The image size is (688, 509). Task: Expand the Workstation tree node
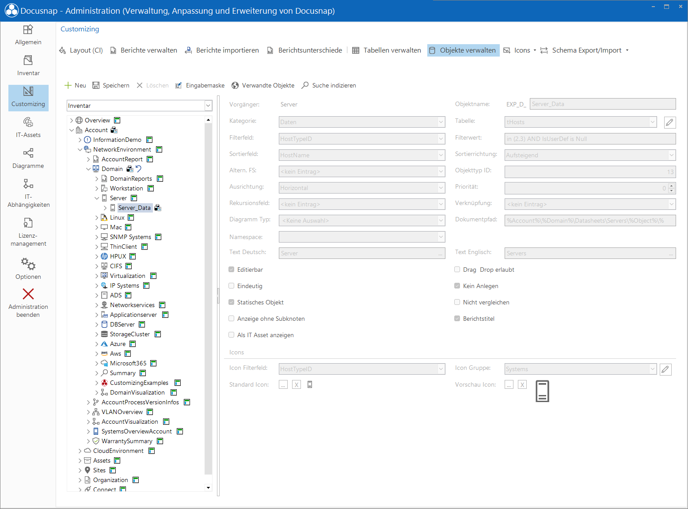[97, 189]
